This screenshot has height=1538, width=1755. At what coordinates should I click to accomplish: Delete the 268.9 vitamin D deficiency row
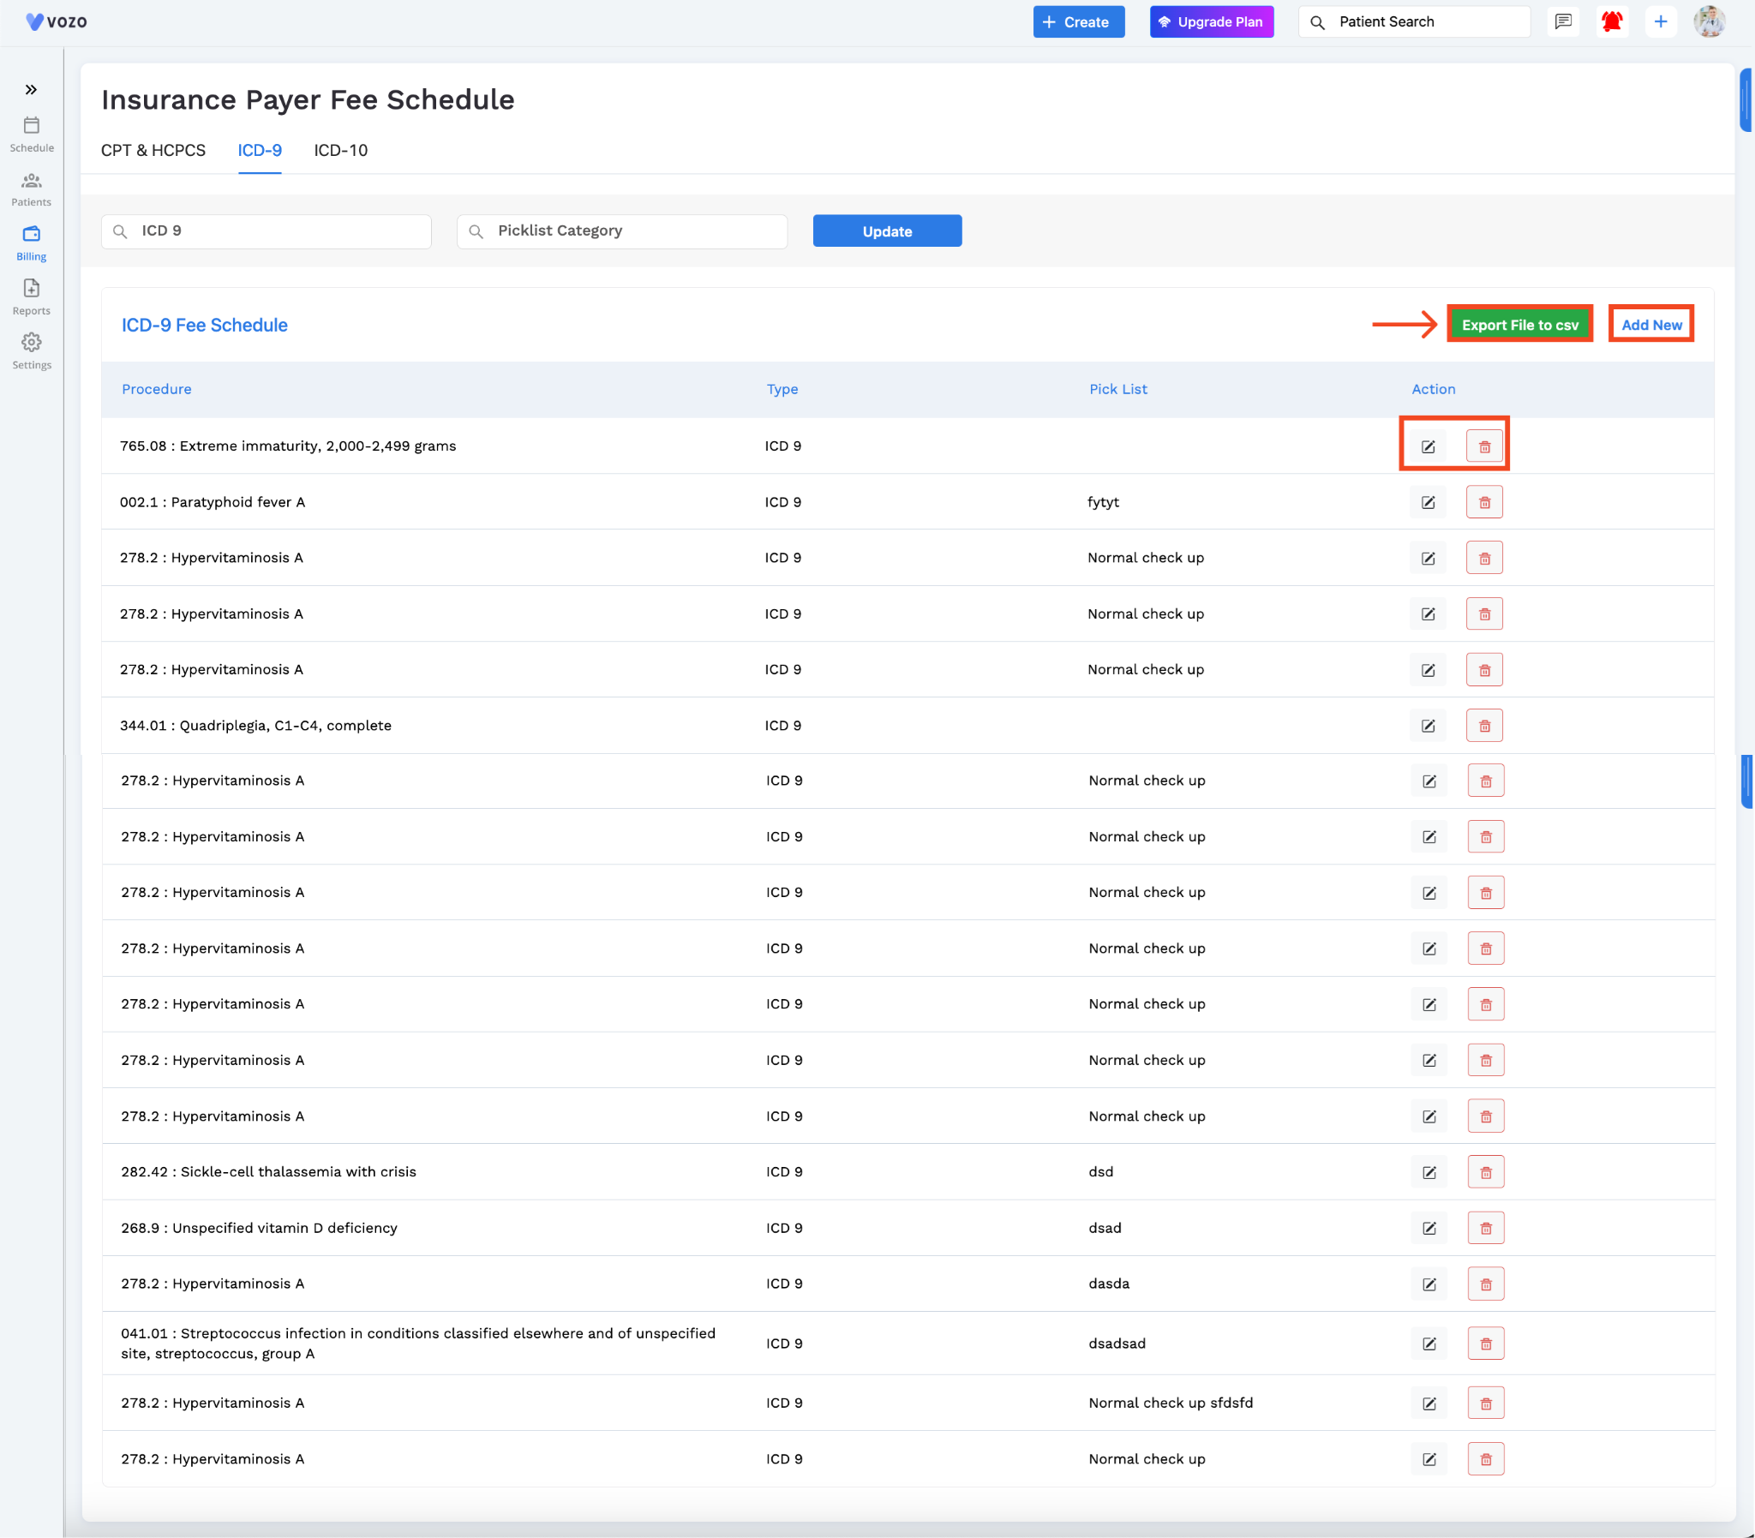(1486, 1228)
